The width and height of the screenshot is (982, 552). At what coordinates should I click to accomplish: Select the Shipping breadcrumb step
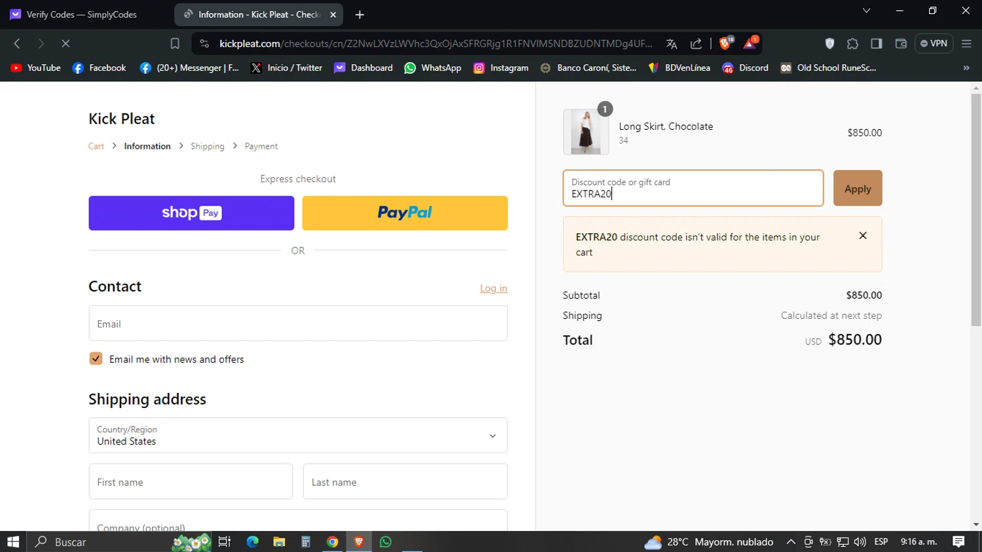tap(208, 146)
